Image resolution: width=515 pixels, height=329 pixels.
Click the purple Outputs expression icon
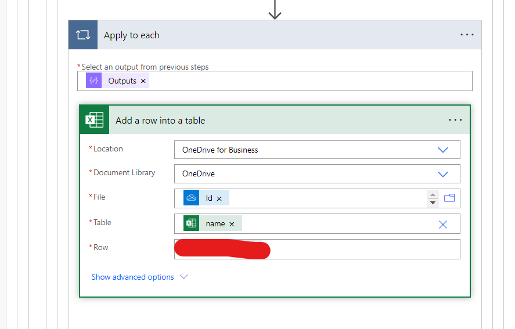[x=93, y=81]
